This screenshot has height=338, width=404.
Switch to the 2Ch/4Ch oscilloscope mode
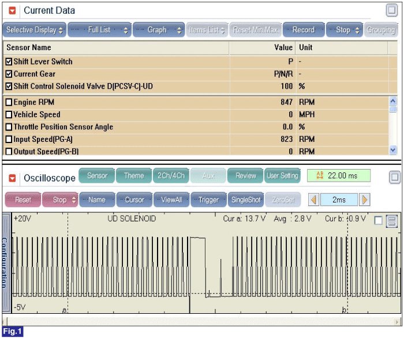[171, 176]
